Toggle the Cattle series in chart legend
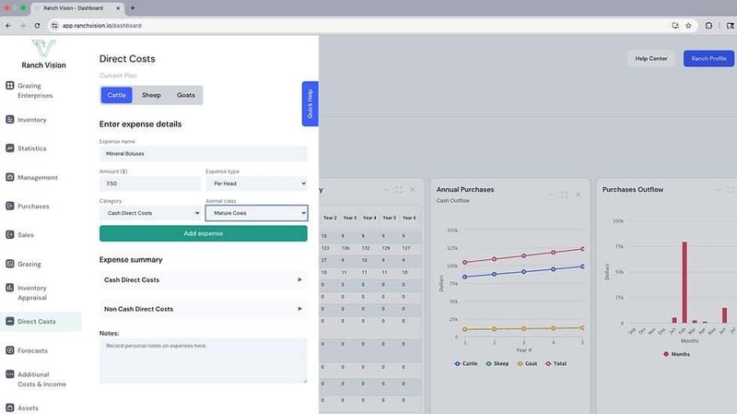This screenshot has width=737, height=414. [x=465, y=364]
